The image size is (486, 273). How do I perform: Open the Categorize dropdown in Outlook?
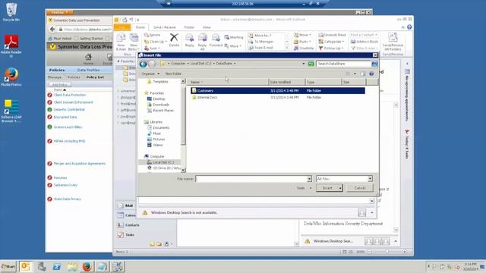coord(331,42)
